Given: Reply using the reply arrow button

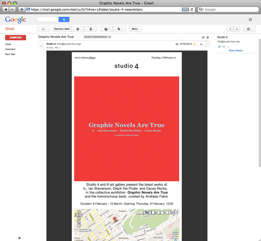Looking at the screenshot, I should click(x=201, y=44).
